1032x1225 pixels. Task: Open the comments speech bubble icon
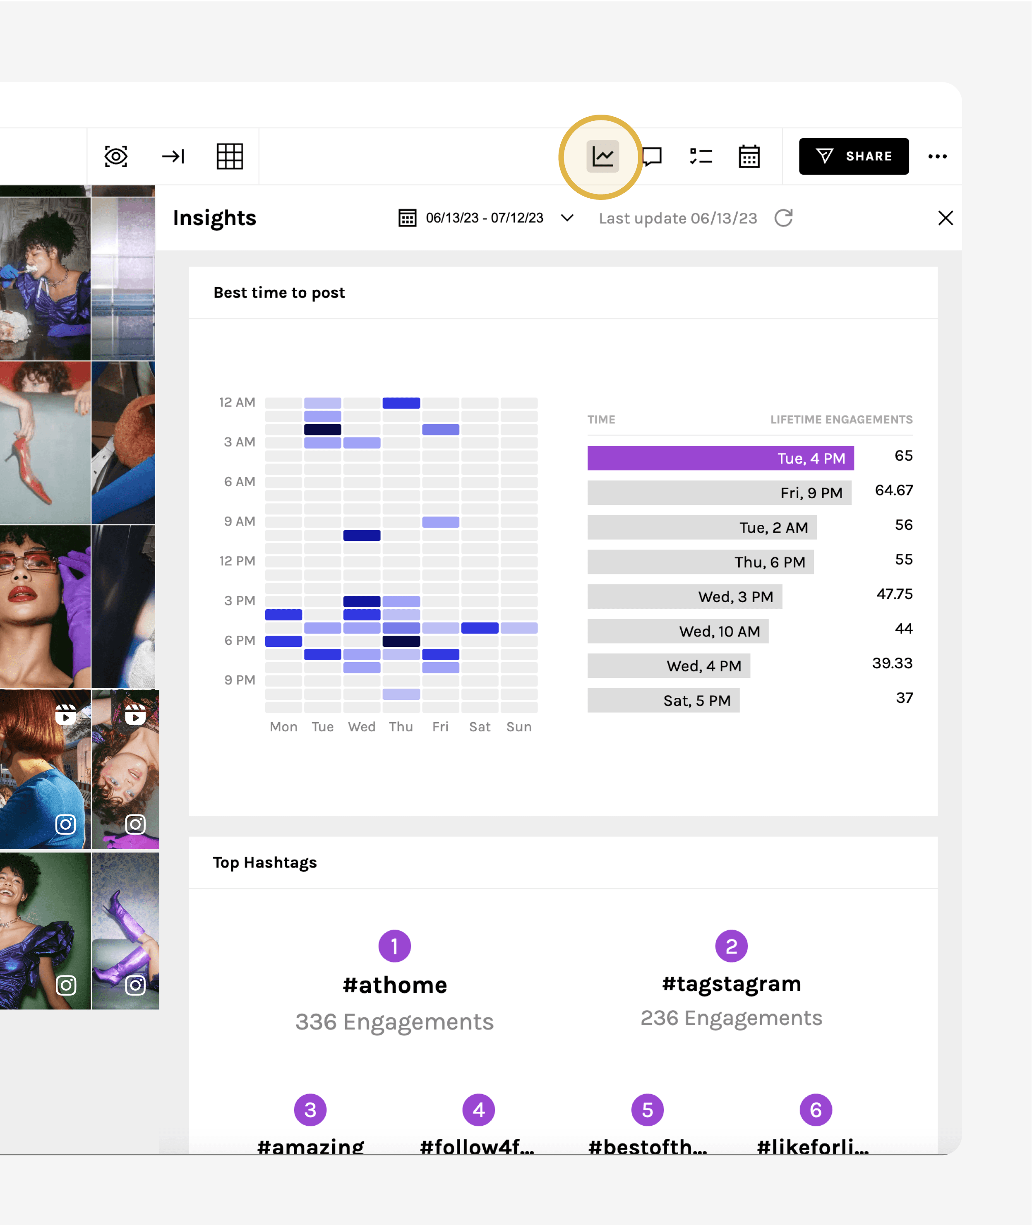[652, 156]
